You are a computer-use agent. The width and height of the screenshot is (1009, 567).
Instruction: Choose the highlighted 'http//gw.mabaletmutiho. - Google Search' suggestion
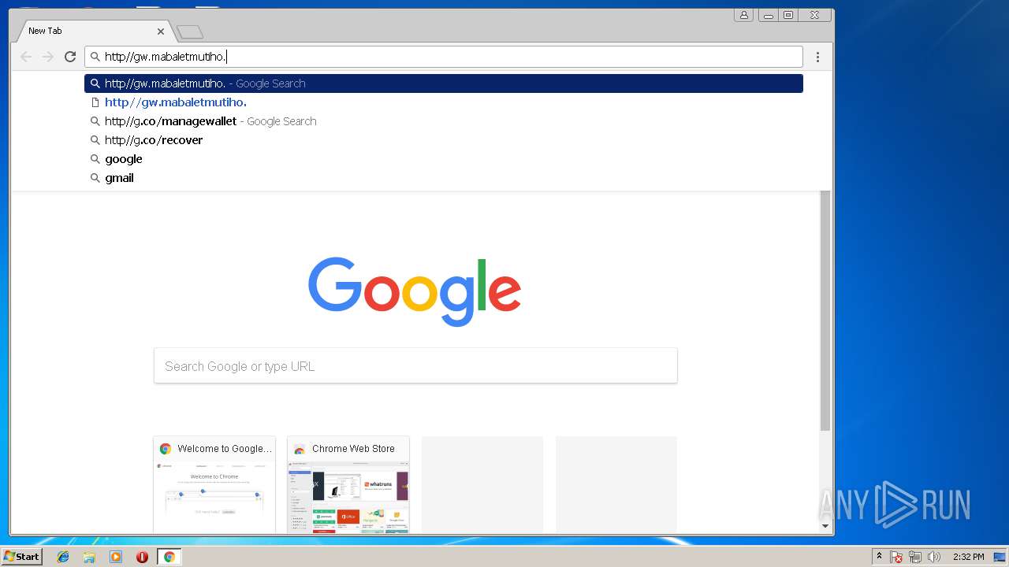[444, 83]
